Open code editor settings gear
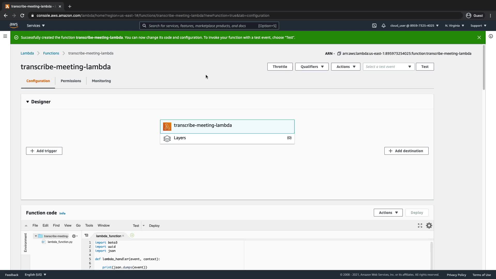The height and width of the screenshot is (279, 496). tap(429, 226)
